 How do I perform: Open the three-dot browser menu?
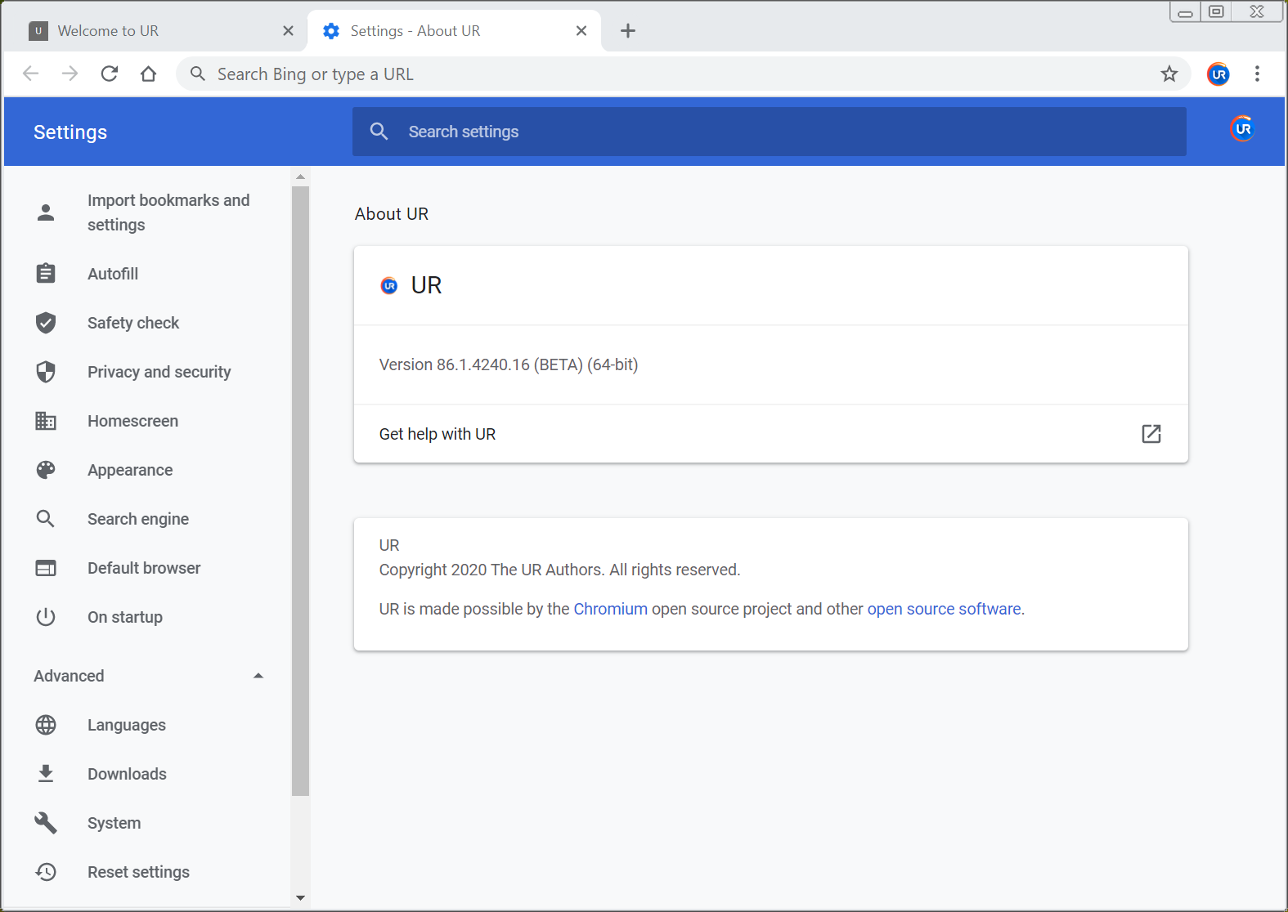click(1257, 74)
